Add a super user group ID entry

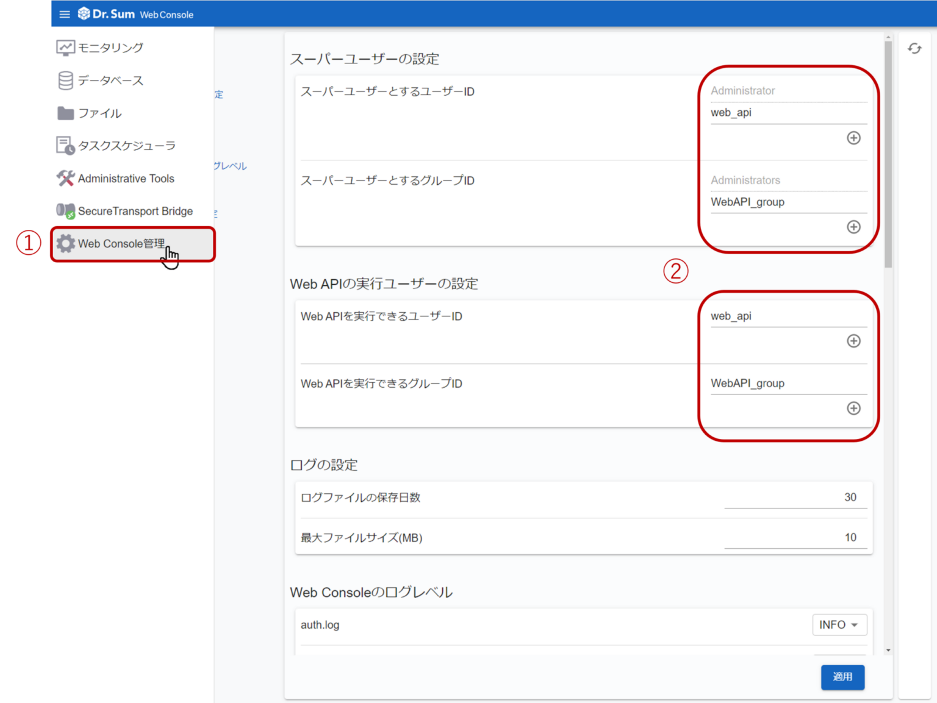pyautogui.click(x=853, y=227)
